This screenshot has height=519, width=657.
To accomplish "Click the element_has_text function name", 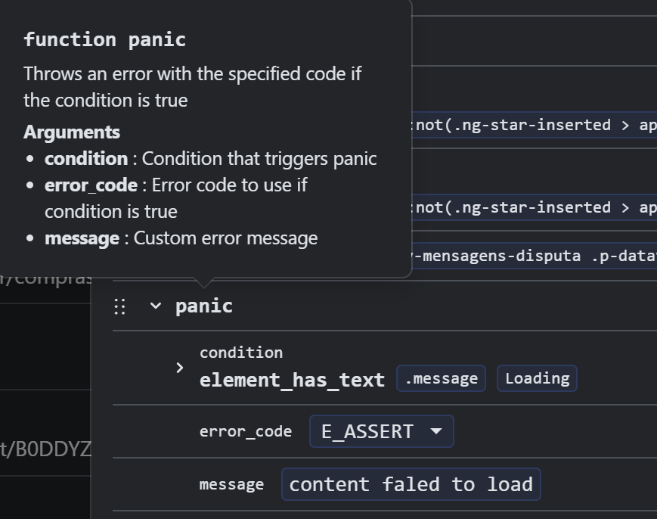I will (x=292, y=380).
